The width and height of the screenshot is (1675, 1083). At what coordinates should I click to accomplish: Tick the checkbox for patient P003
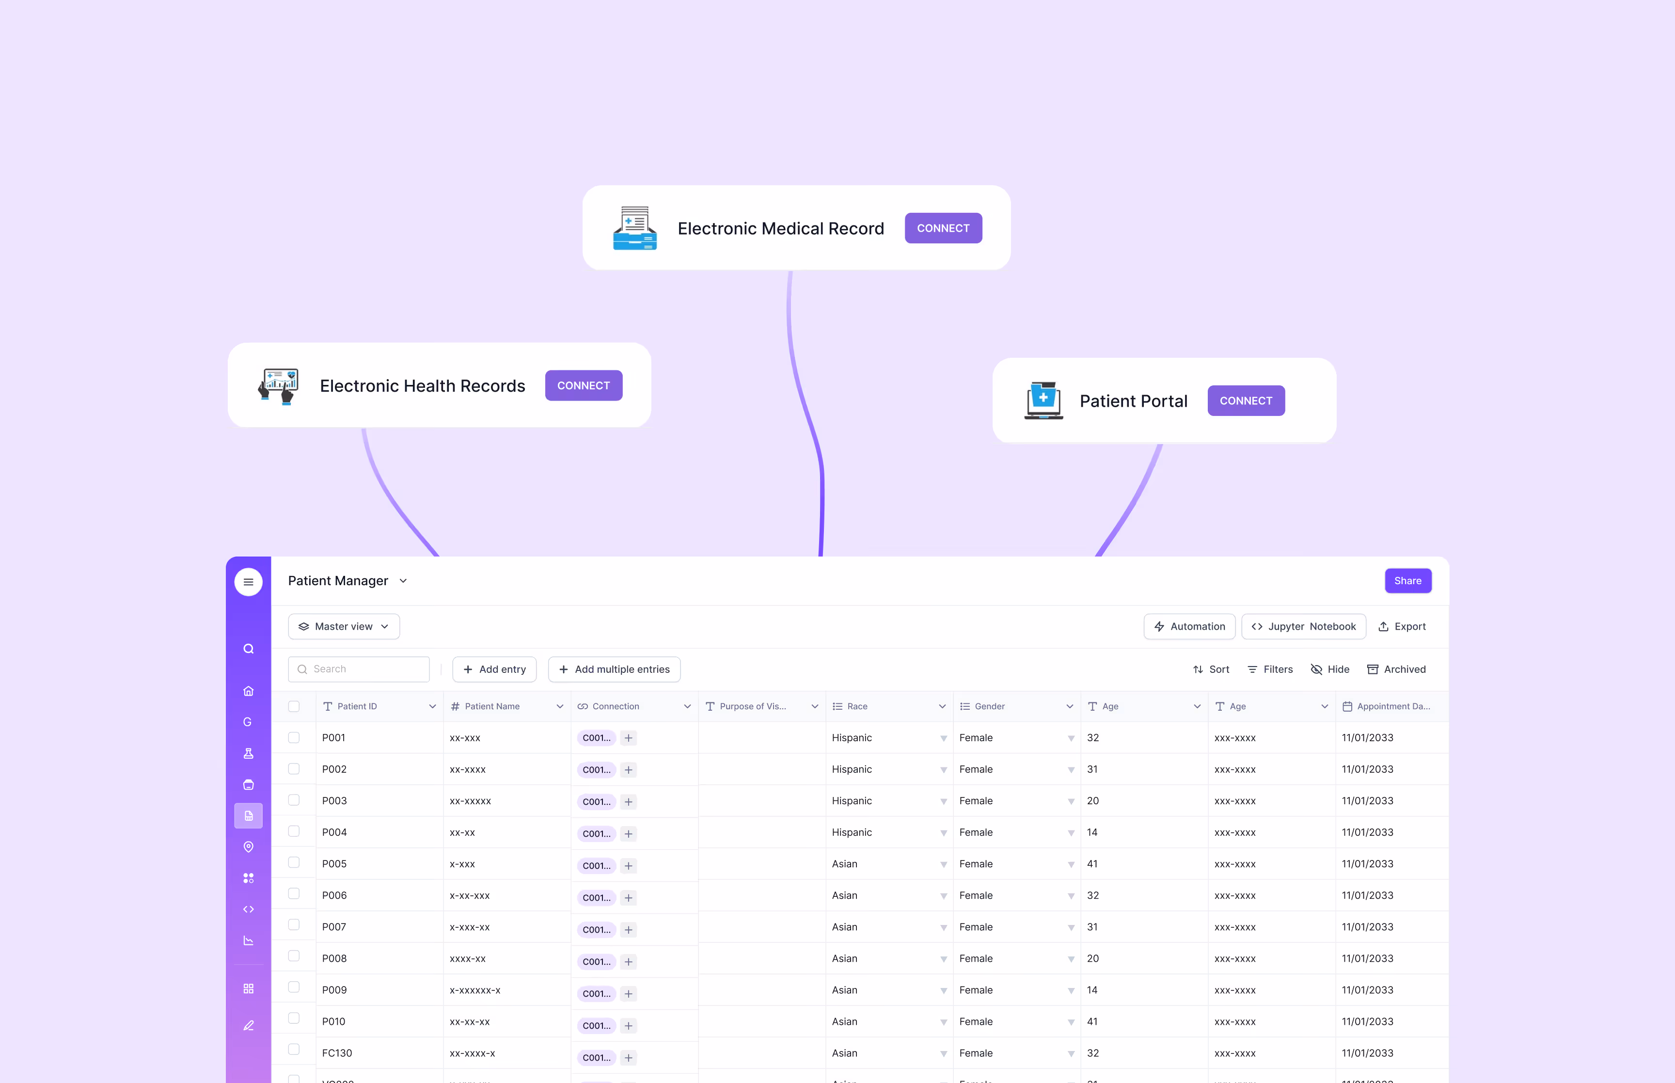(294, 800)
